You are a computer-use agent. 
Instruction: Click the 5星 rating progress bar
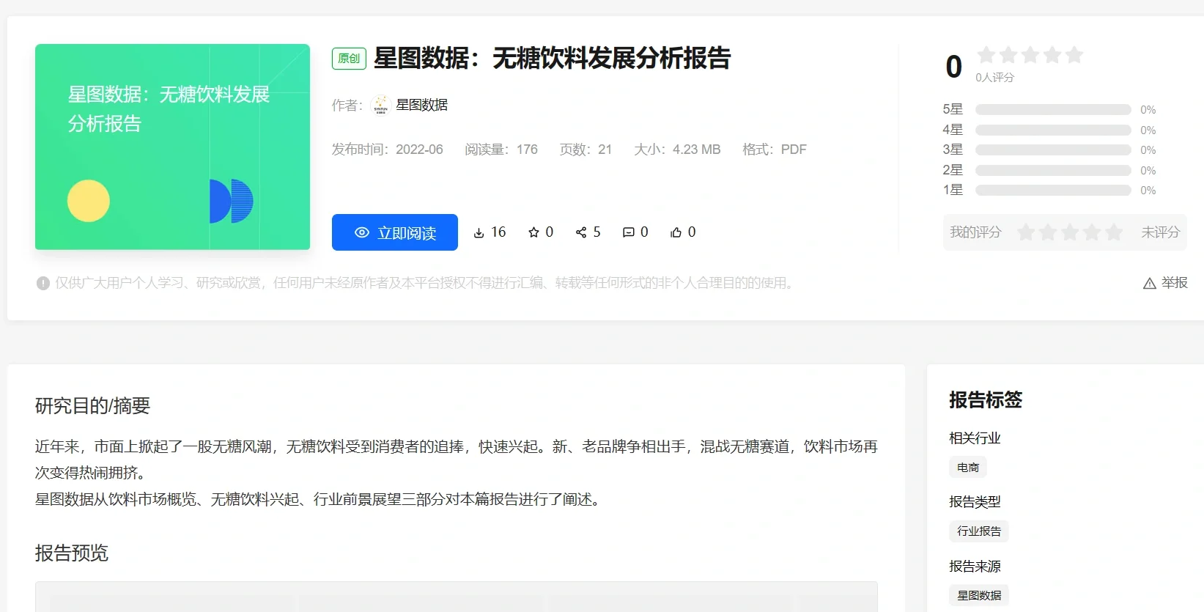pos(1053,110)
